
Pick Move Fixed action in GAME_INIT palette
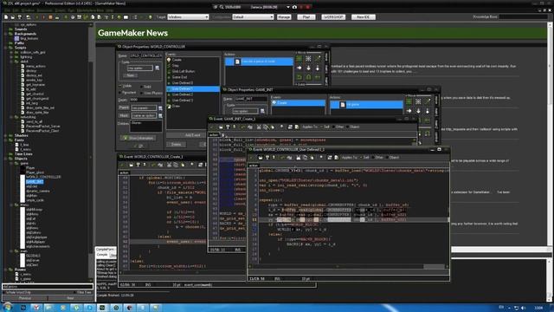(x=409, y=101)
